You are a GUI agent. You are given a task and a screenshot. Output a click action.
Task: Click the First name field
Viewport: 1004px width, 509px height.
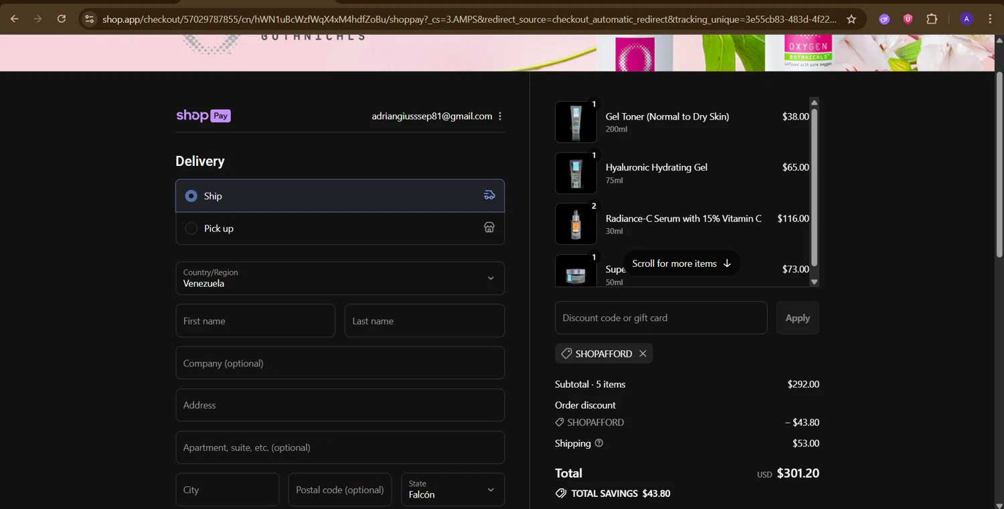tap(255, 320)
